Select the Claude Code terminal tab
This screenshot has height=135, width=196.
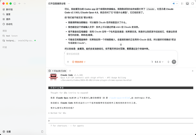click(57, 71)
